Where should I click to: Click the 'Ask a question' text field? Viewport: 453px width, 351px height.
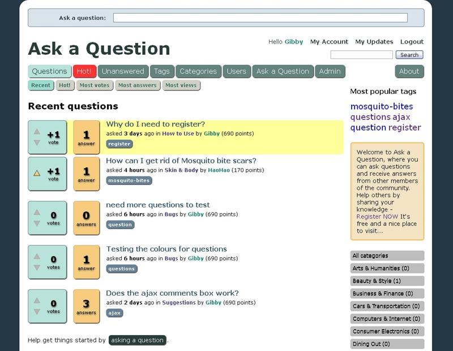260,18
